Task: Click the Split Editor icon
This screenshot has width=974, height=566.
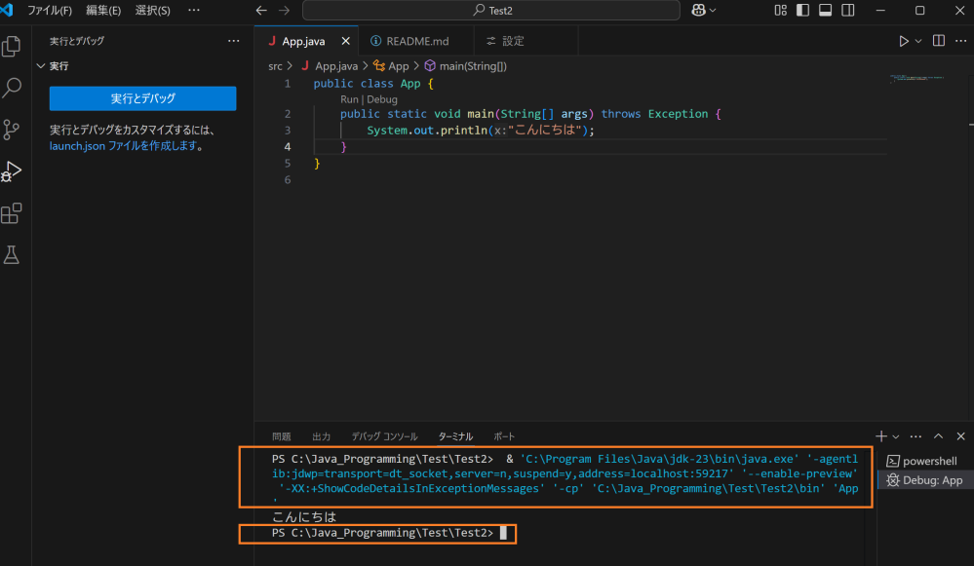Action: 937,40
